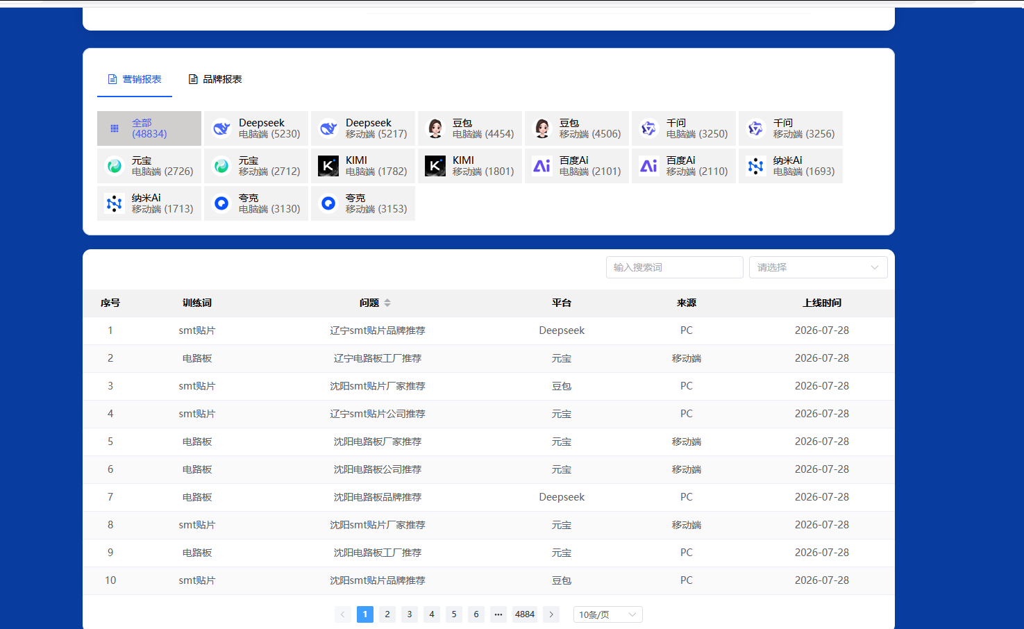
Task: Click the 夸克 移动端 (3153) icon
Action: click(x=328, y=203)
